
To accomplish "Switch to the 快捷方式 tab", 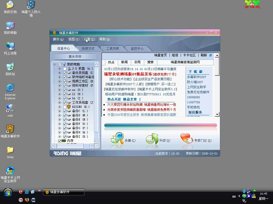I will [88, 49].
